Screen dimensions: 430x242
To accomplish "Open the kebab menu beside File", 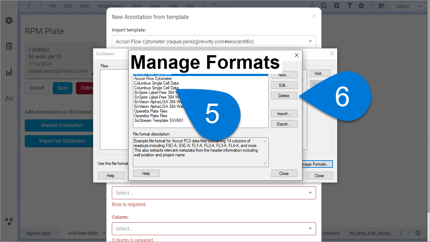I will click(x=29, y=6).
